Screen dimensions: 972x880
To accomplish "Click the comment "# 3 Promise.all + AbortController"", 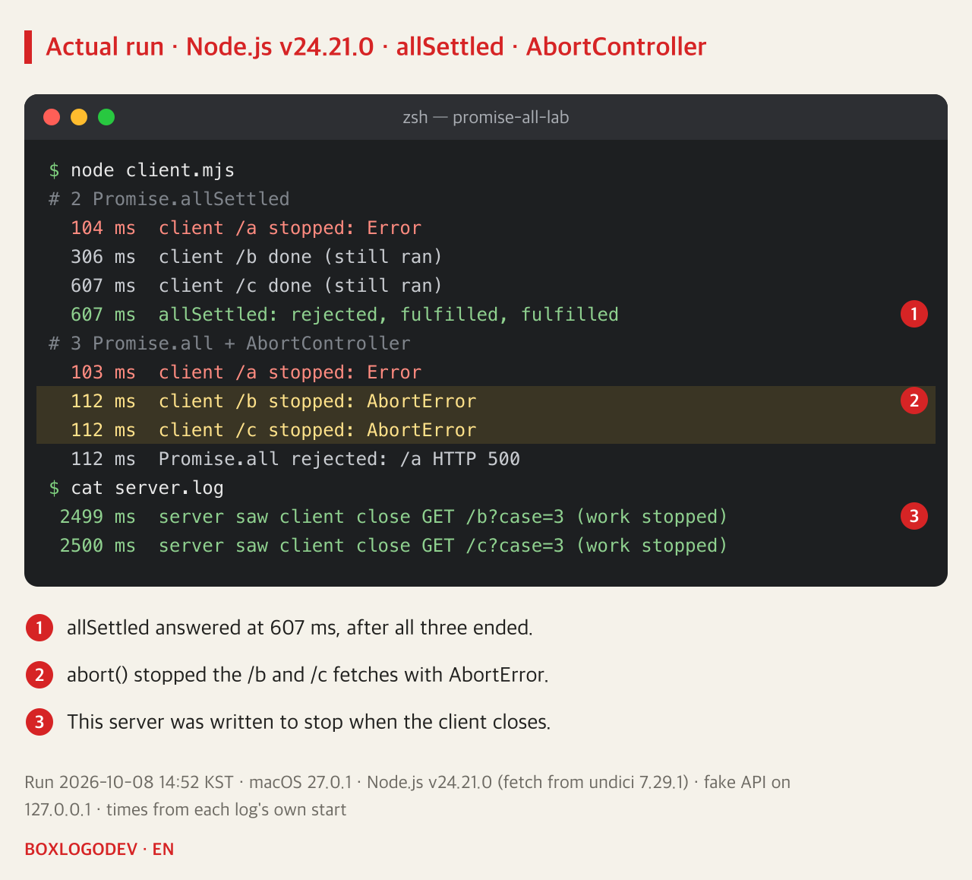I will [229, 343].
